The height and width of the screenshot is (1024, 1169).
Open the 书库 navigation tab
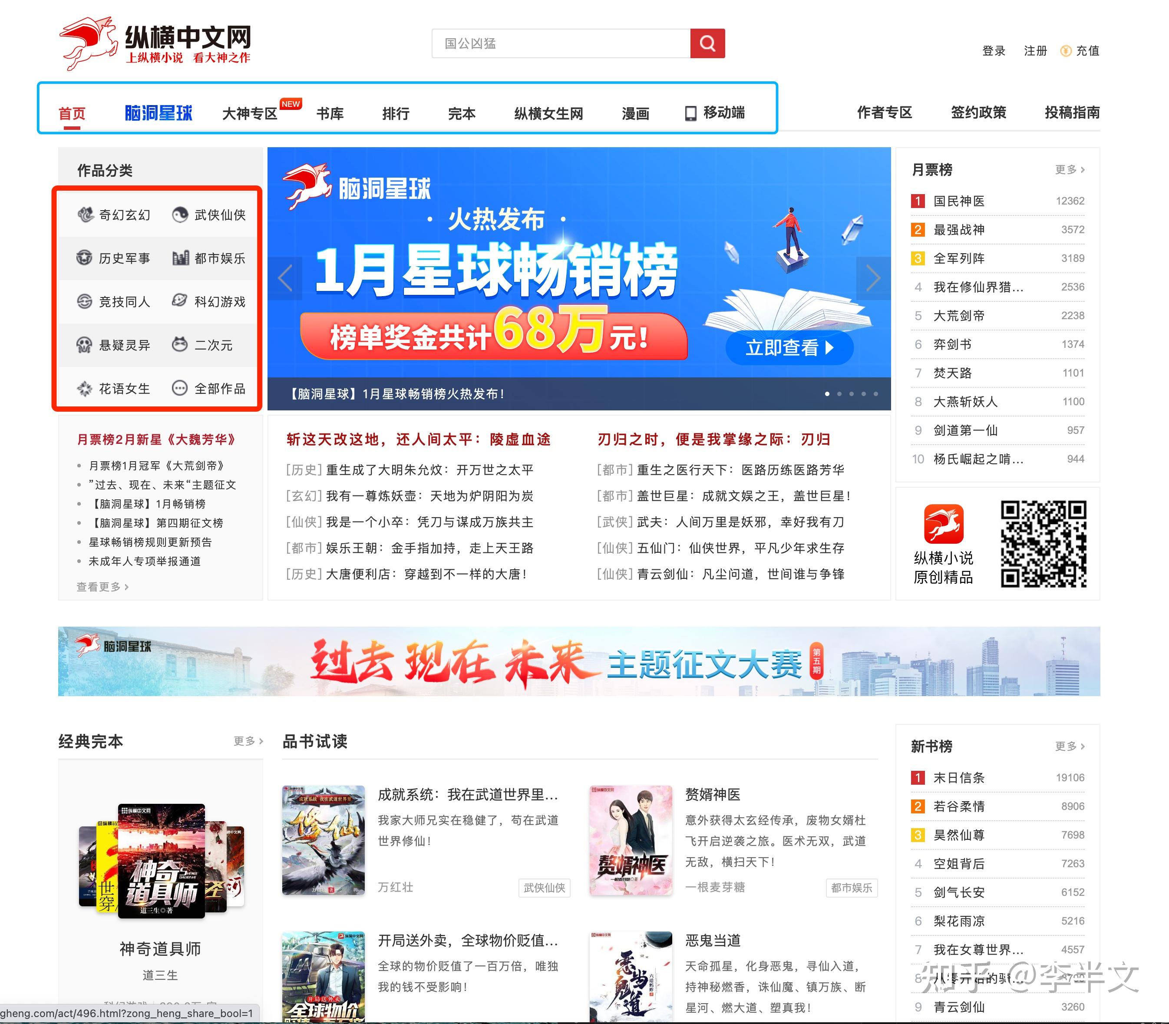coord(330,113)
